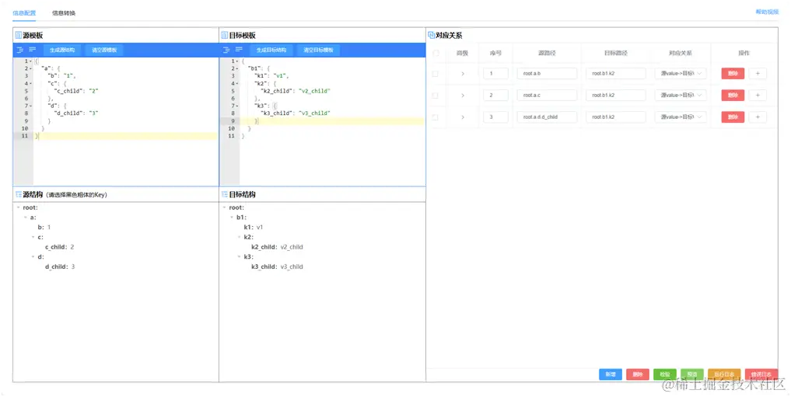Click compact icon in target template toolbar
Screen dimensions: 791x397
[239, 50]
